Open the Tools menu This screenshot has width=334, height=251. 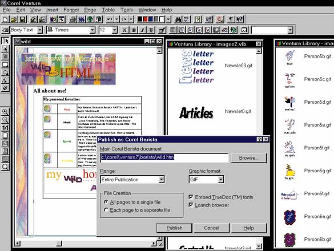coord(127,10)
